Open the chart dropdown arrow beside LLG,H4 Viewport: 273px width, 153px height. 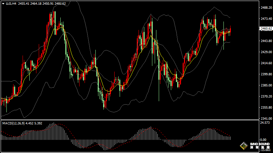click(x=3, y=3)
